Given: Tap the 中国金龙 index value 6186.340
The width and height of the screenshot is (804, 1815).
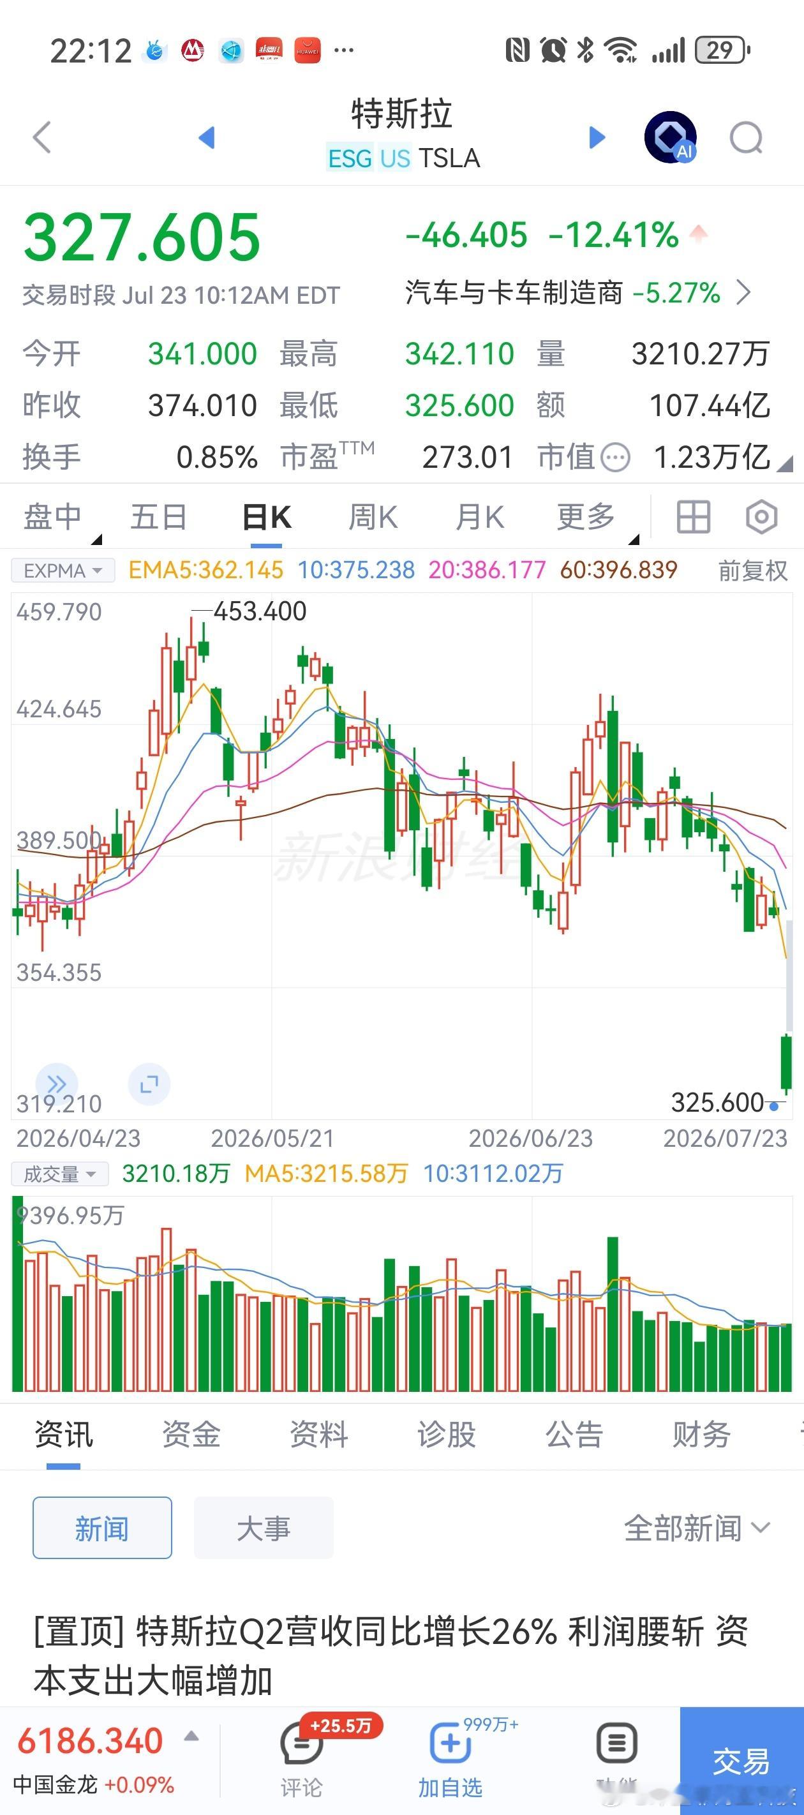Looking at the screenshot, I should pos(90,1740).
